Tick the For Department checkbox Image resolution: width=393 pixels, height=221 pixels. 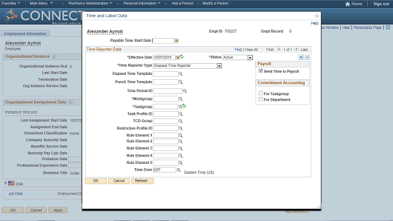point(260,99)
